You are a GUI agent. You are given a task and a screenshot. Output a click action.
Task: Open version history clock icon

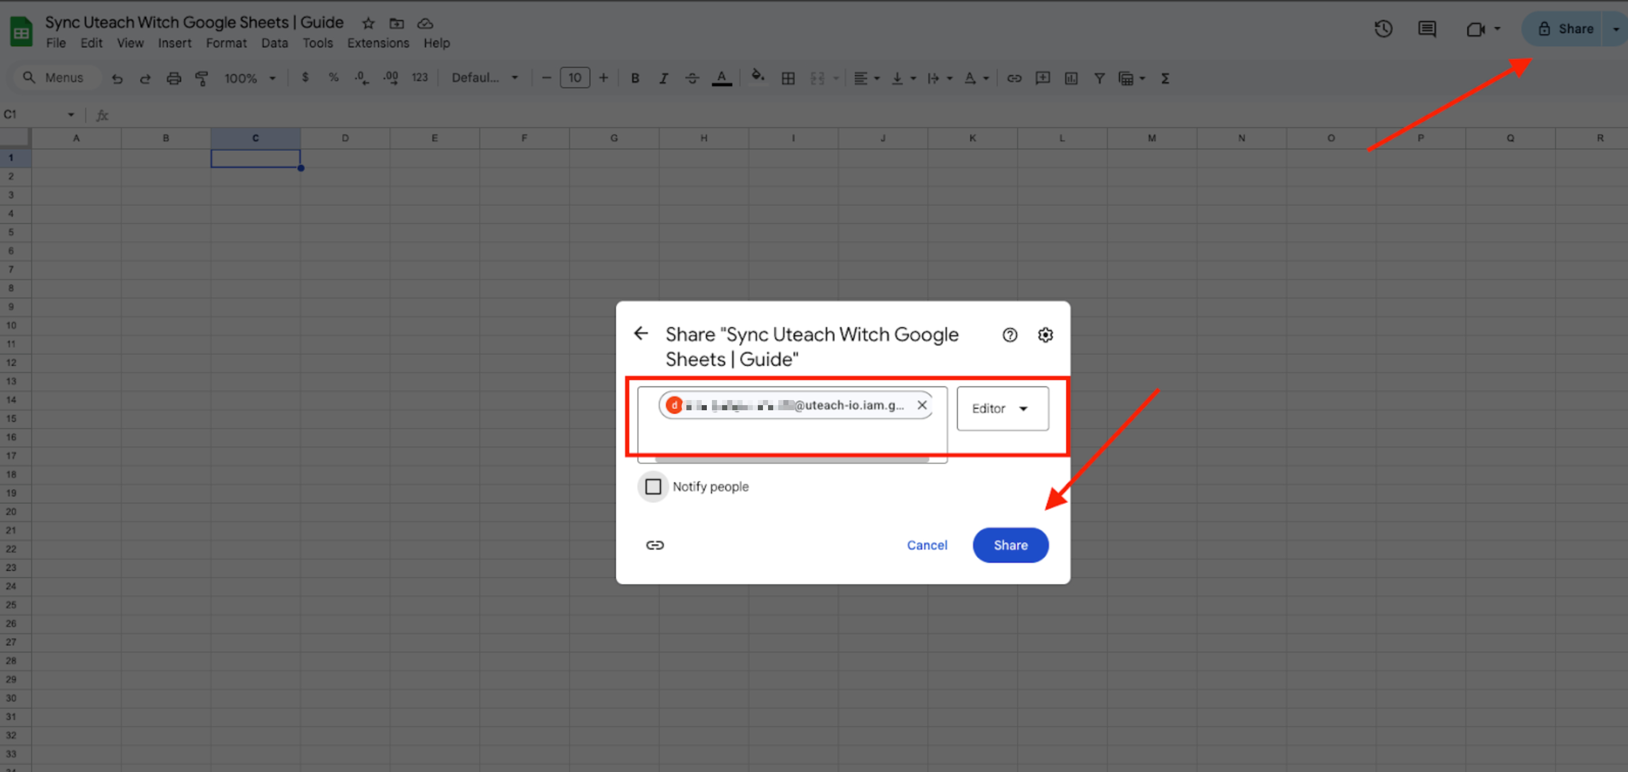tap(1383, 29)
